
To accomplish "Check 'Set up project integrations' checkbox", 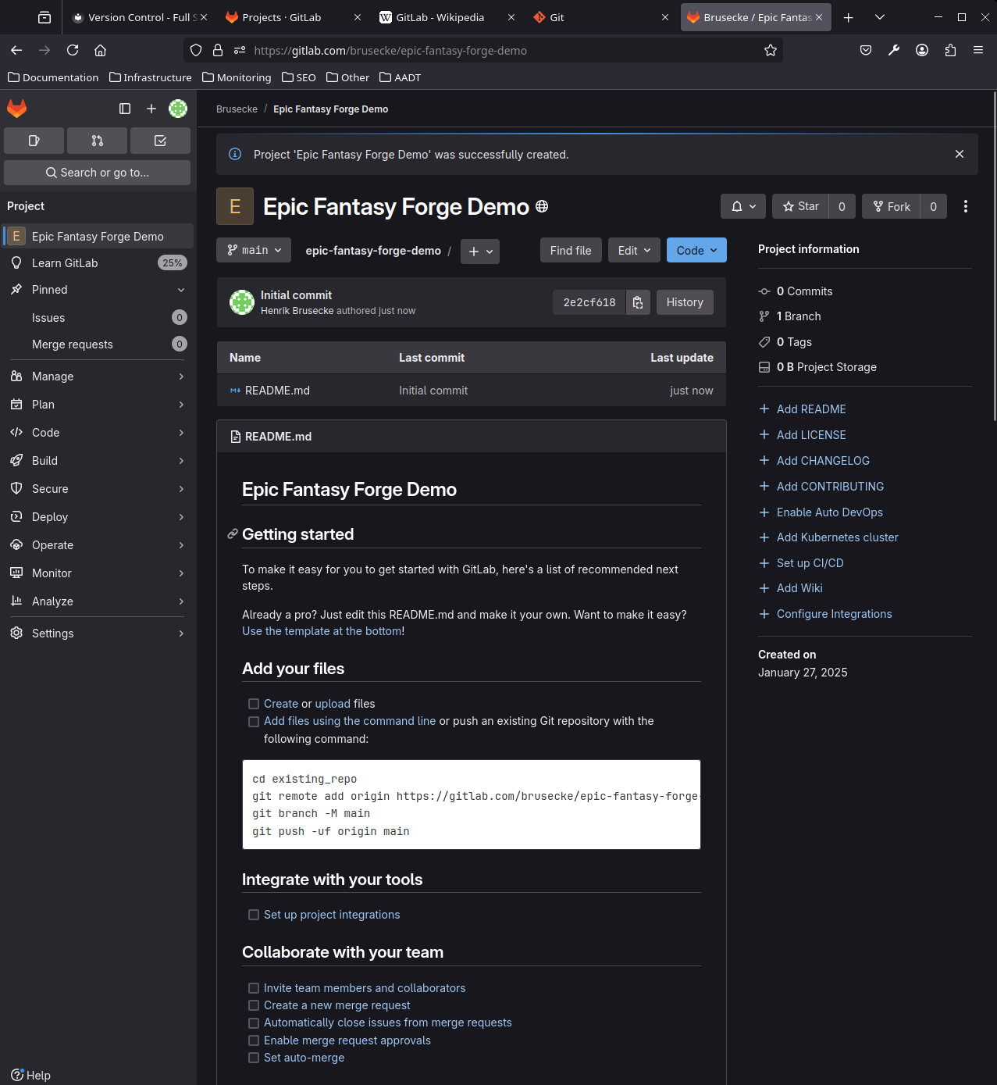I will [x=254, y=915].
